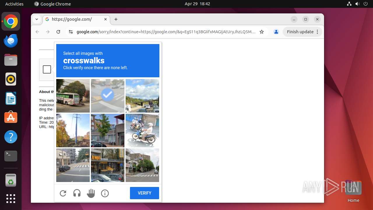373x210 pixels.
Task: Go back using the back arrow
Action: tap(37, 32)
